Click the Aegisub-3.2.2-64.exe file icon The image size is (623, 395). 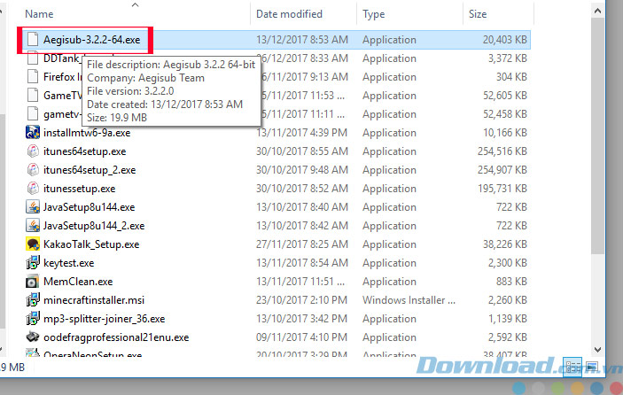point(33,40)
